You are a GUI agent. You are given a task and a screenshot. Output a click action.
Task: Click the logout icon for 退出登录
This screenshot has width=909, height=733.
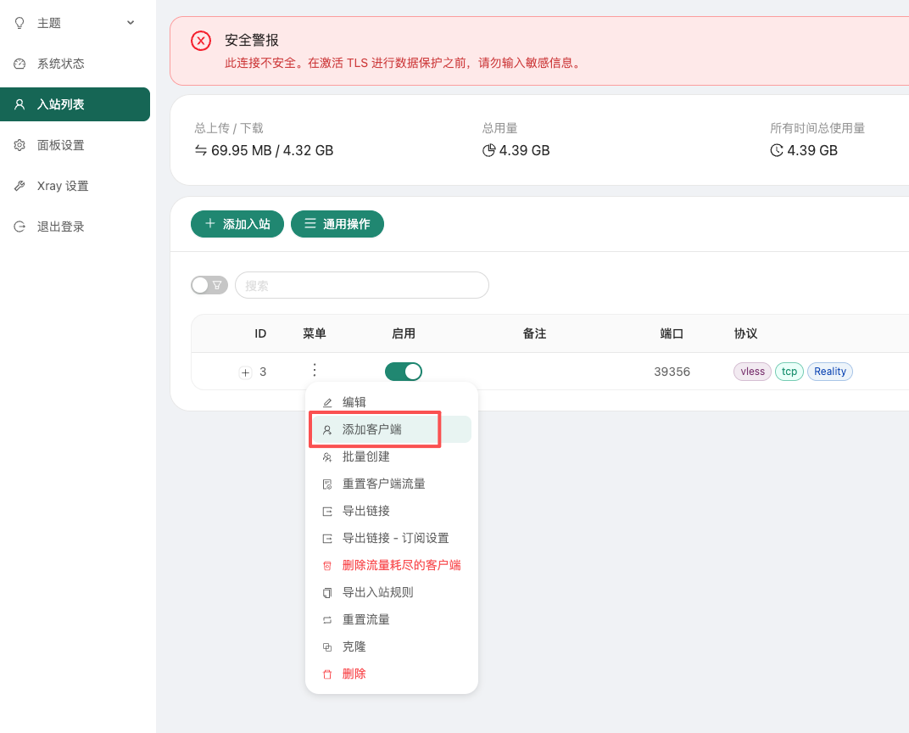[x=20, y=227]
